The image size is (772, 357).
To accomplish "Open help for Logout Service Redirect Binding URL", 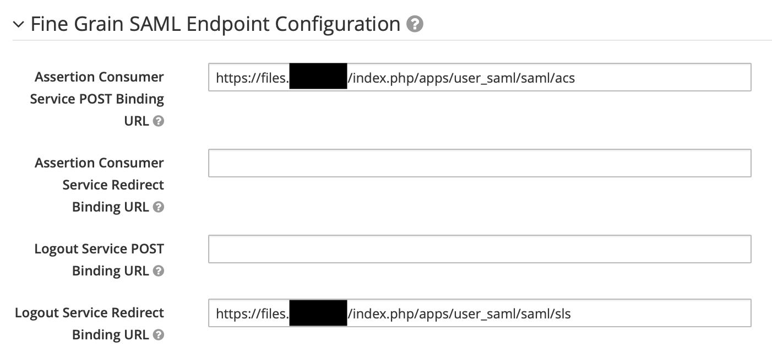I will click(x=159, y=335).
